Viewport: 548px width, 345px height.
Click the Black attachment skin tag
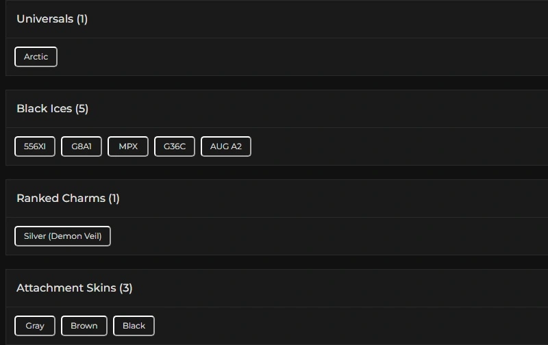click(134, 326)
